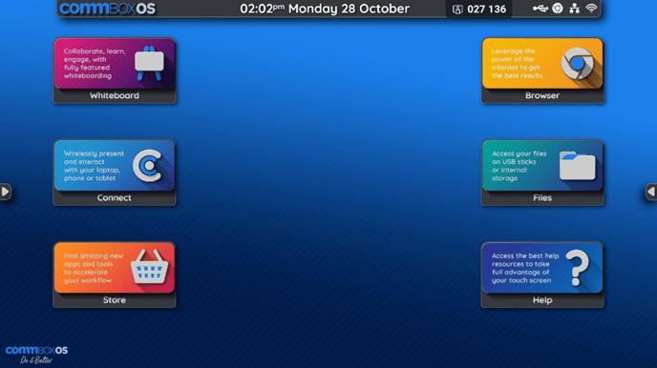Click the Whiteboard label
The image size is (657, 368).
pos(115,95)
